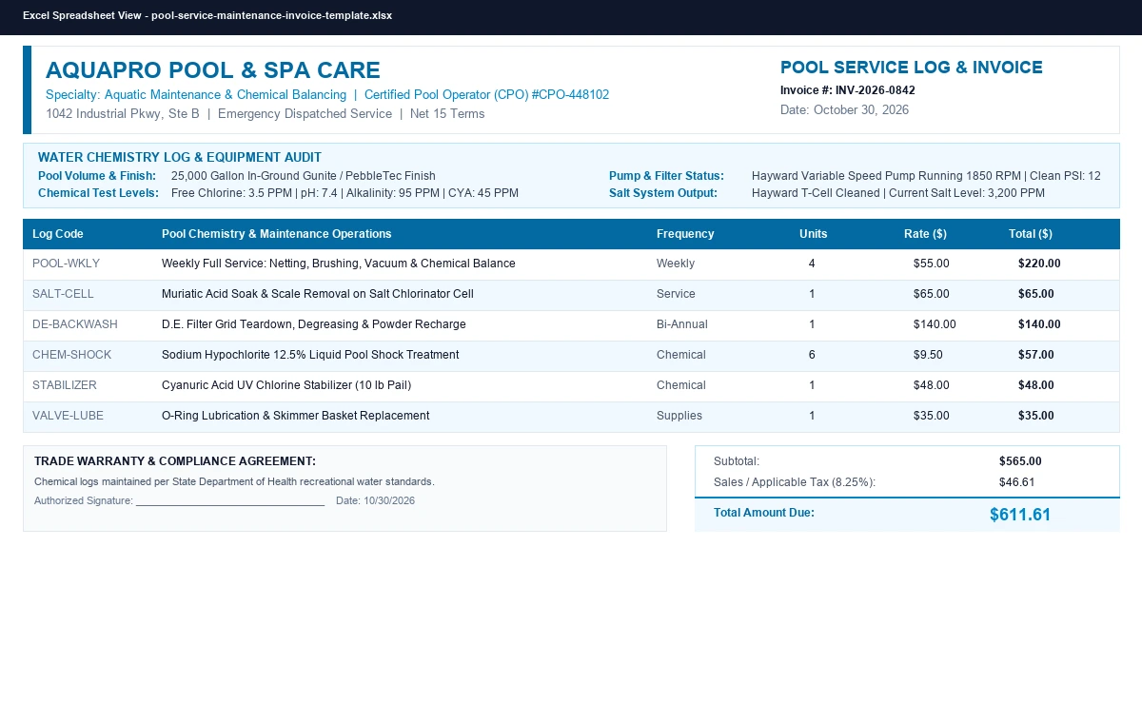Select the Chemical Test Levels label
The image size is (1142, 723).
[98, 193]
